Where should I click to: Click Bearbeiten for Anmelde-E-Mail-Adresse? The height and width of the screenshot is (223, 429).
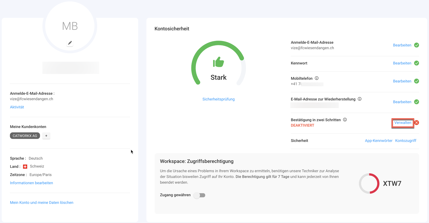coord(402,45)
